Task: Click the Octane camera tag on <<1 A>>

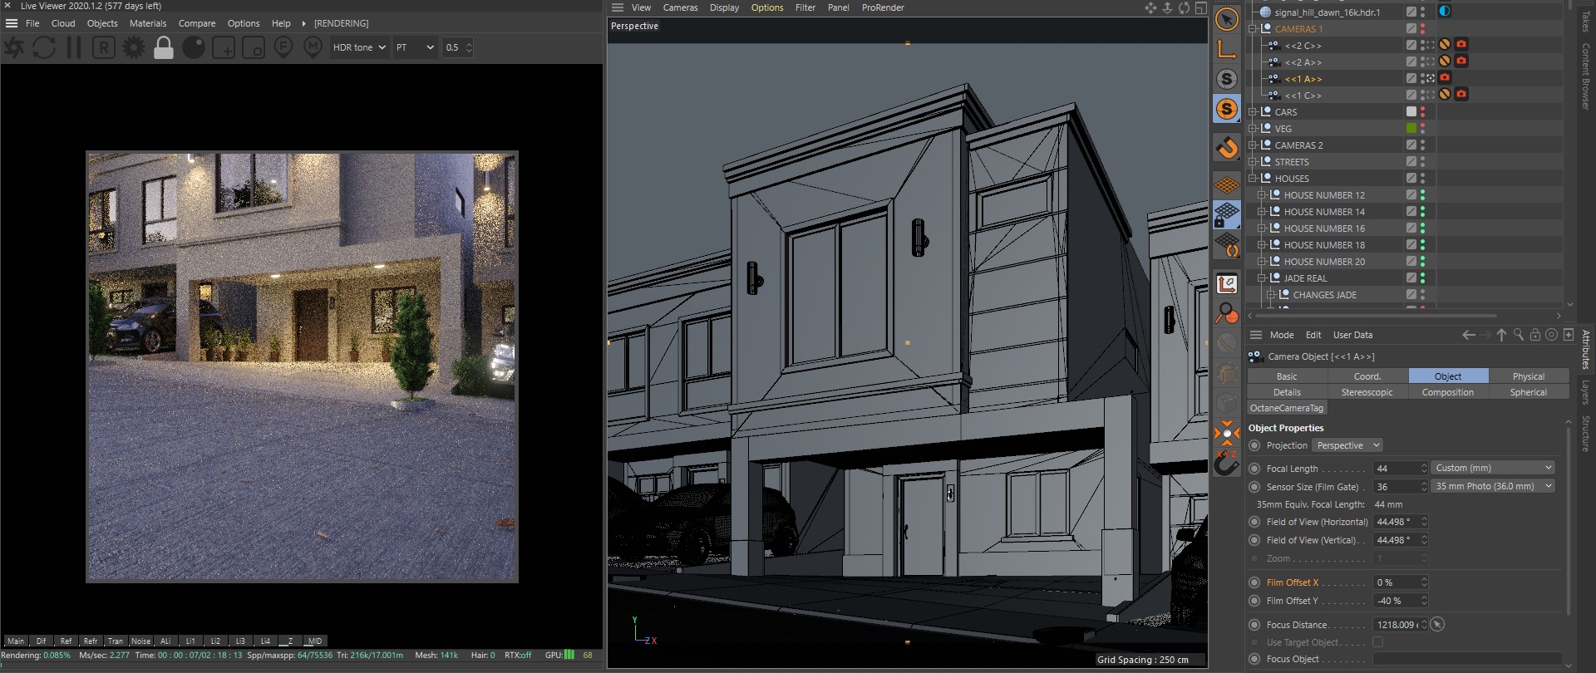Action: coord(1445,78)
